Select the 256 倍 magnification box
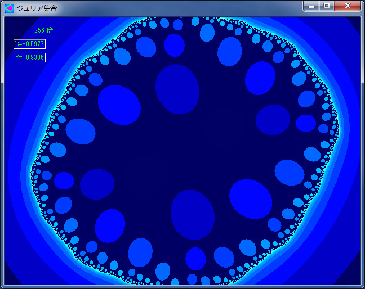The width and height of the screenshot is (365, 289). point(41,31)
